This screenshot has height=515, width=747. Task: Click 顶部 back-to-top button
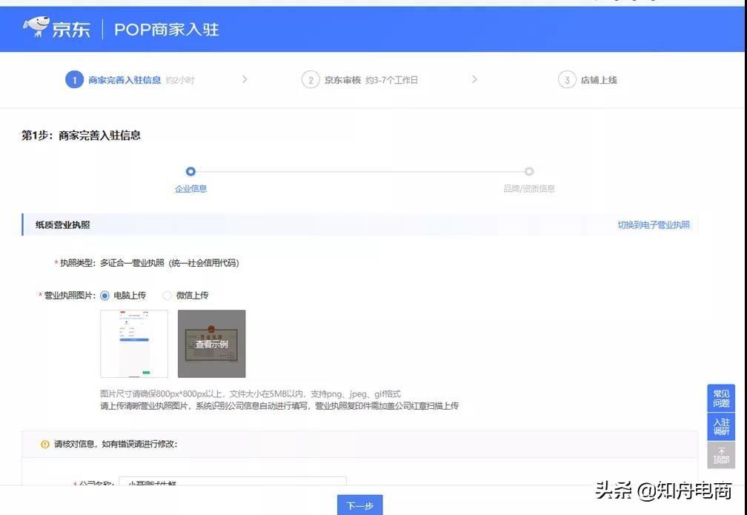click(721, 455)
